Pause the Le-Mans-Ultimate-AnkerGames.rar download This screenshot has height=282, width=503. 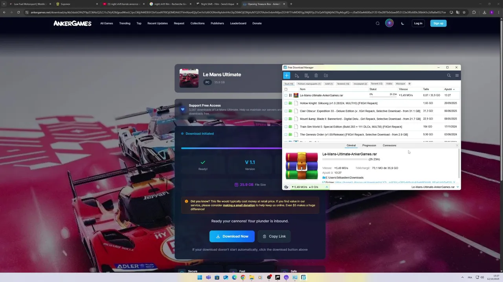(290, 95)
